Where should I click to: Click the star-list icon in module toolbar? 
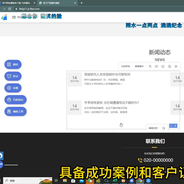pyautogui.click(x=156, y=66)
